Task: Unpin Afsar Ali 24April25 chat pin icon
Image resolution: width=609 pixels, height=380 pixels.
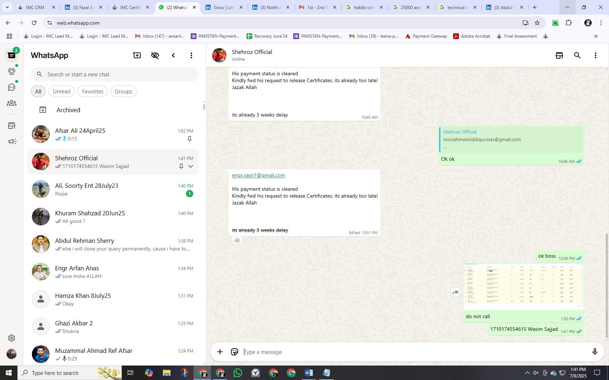Action: [x=189, y=139]
